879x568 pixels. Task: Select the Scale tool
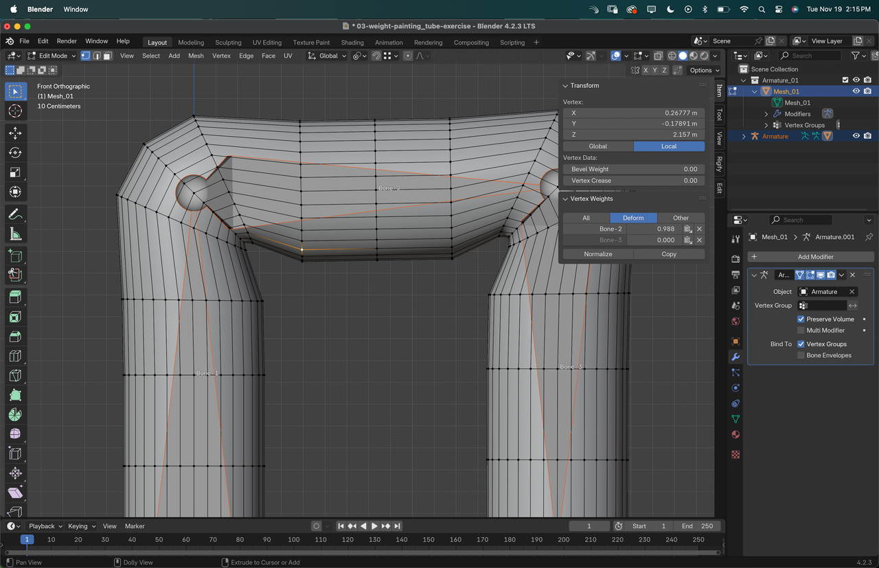pos(16,172)
